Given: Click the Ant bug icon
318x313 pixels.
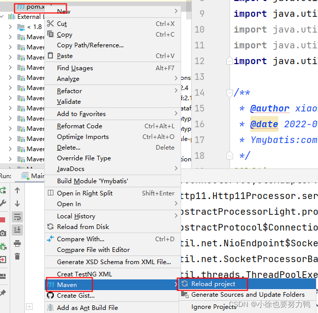Looking at the screenshot, I should [50, 307].
